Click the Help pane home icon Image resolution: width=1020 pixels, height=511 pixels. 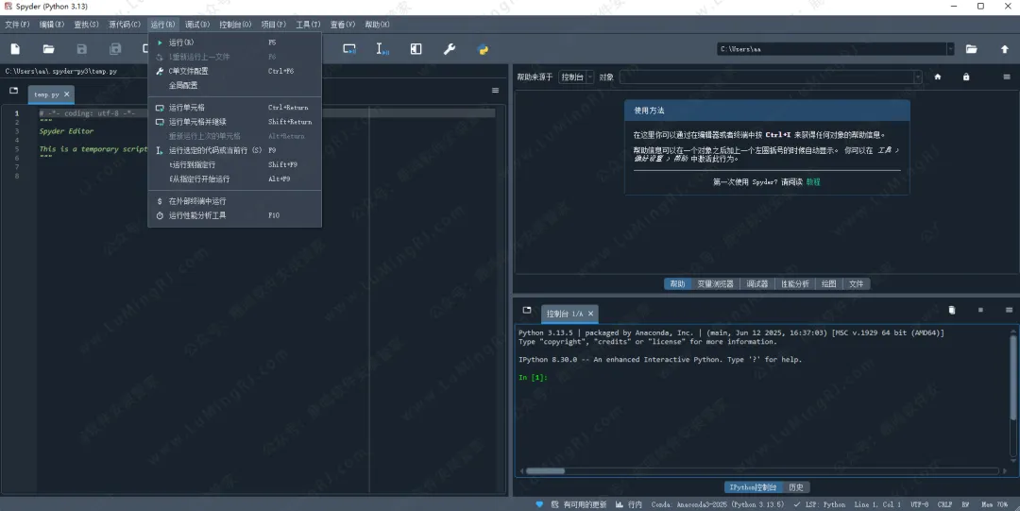point(938,77)
